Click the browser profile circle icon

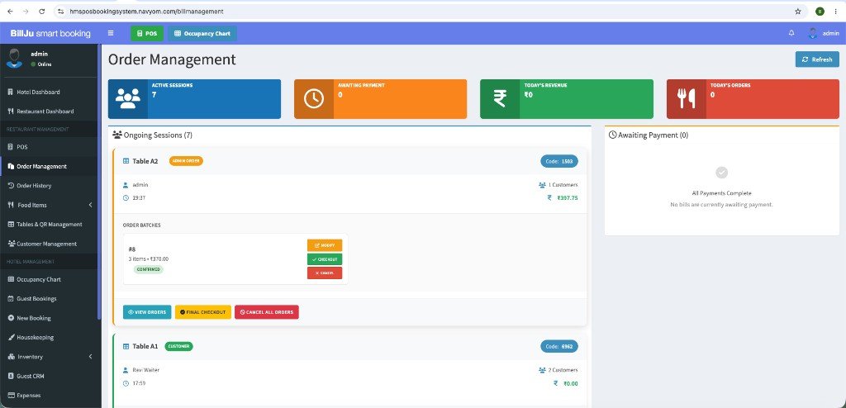pyautogui.click(x=820, y=12)
